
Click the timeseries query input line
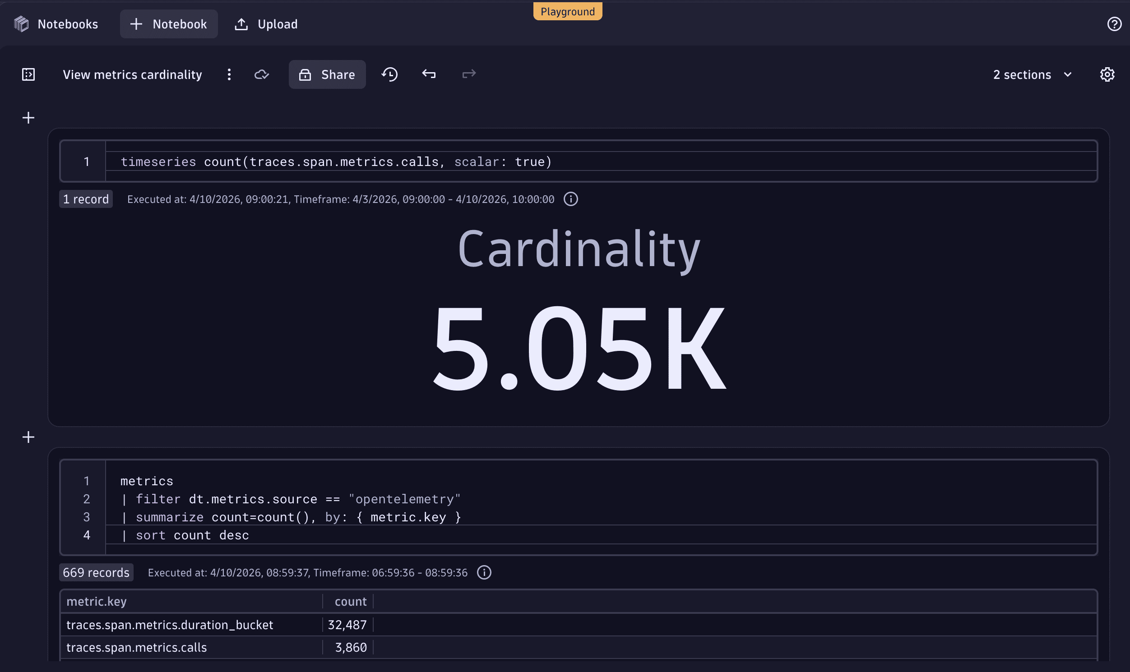[335, 161]
